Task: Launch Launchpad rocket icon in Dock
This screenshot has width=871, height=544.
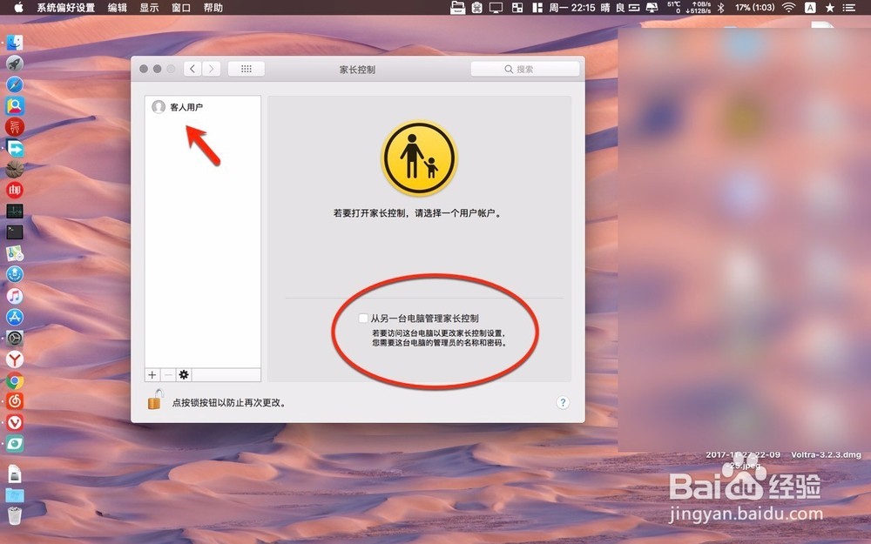Action: (15, 64)
